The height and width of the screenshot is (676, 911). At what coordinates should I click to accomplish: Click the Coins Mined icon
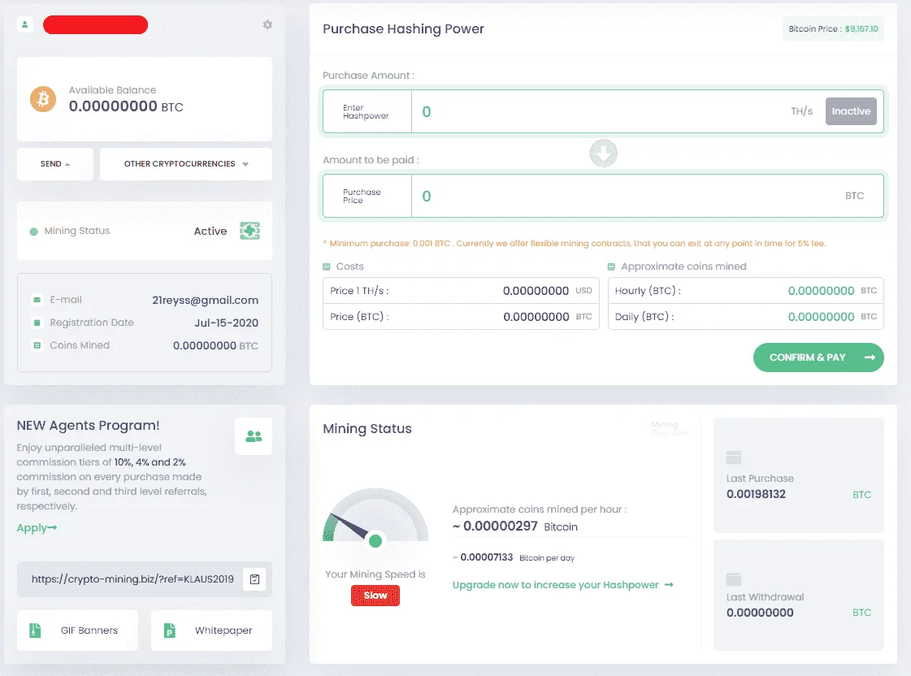pyautogui.click(x=37, y=345)
